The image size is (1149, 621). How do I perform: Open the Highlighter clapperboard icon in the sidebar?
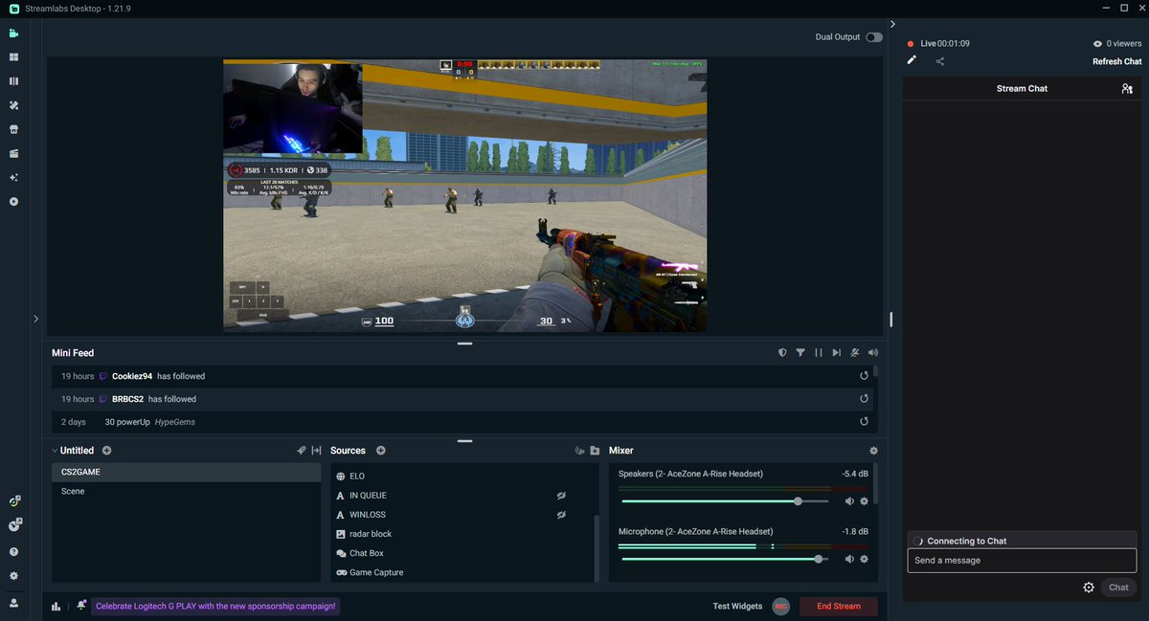(x=13, y=153)
